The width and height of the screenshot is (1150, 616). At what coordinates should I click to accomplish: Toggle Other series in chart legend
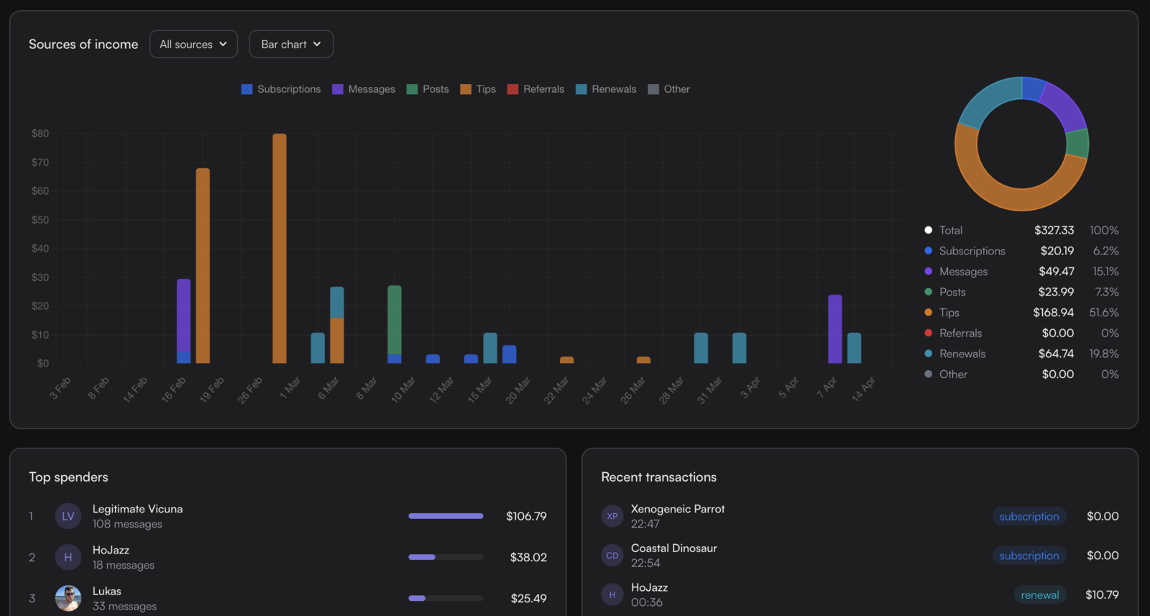click(668, 89)
